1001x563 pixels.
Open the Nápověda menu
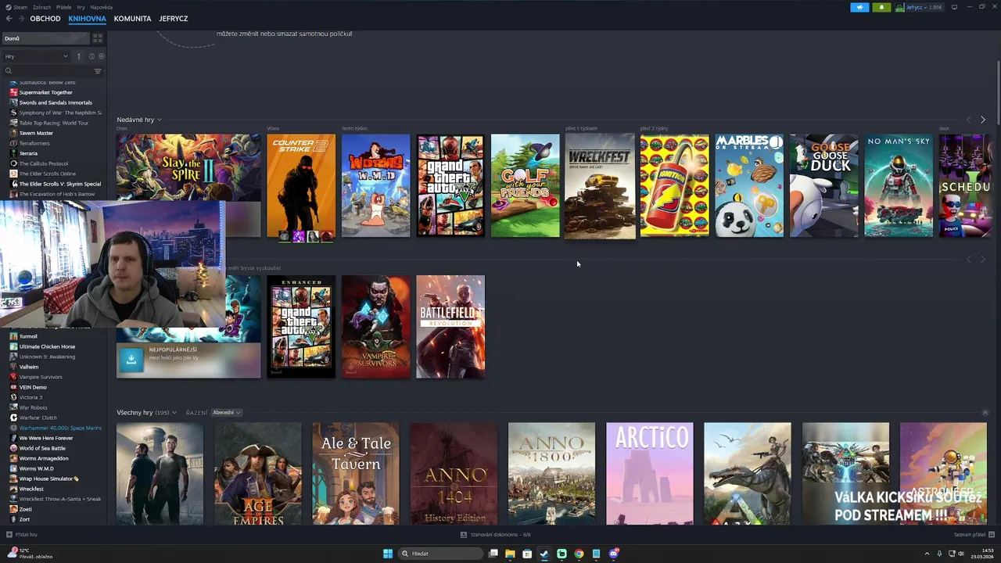pyautogui.click(x=101, y=7)
